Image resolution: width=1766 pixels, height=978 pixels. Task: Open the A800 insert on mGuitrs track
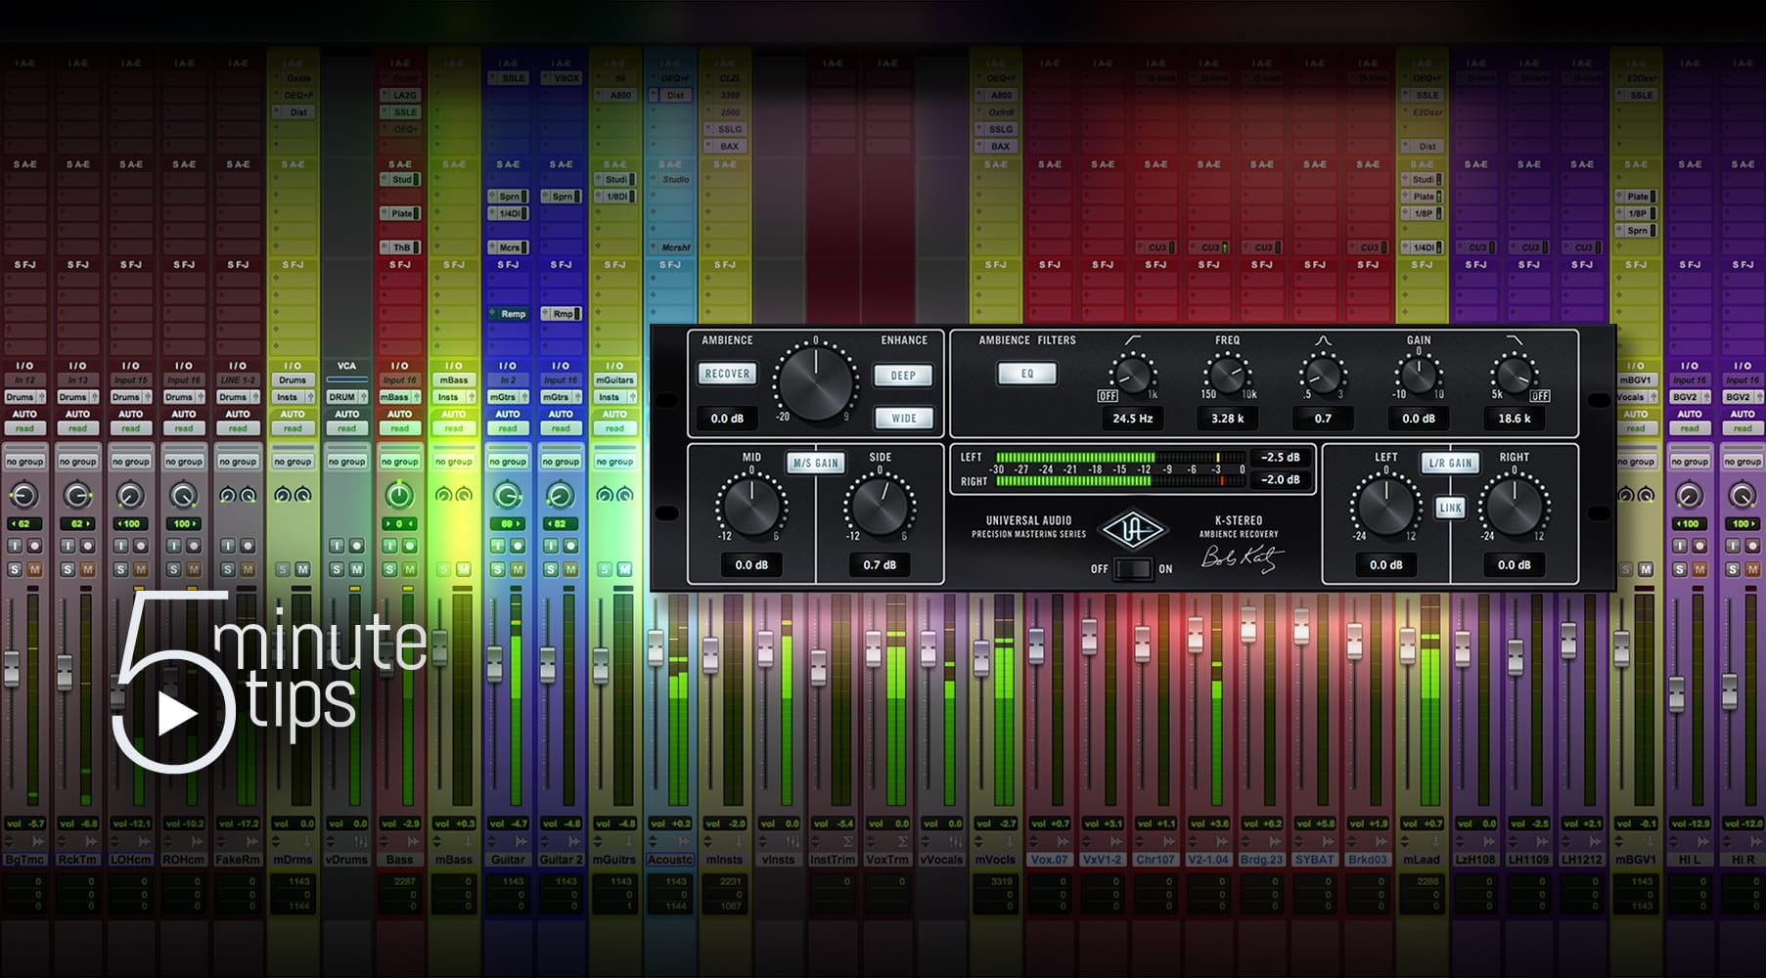615,95
